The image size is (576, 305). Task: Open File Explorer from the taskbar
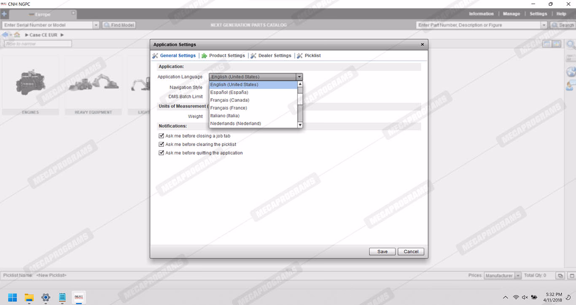pos(29,297)
